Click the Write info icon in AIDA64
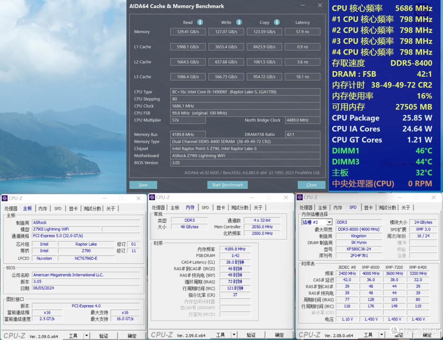 239,22
